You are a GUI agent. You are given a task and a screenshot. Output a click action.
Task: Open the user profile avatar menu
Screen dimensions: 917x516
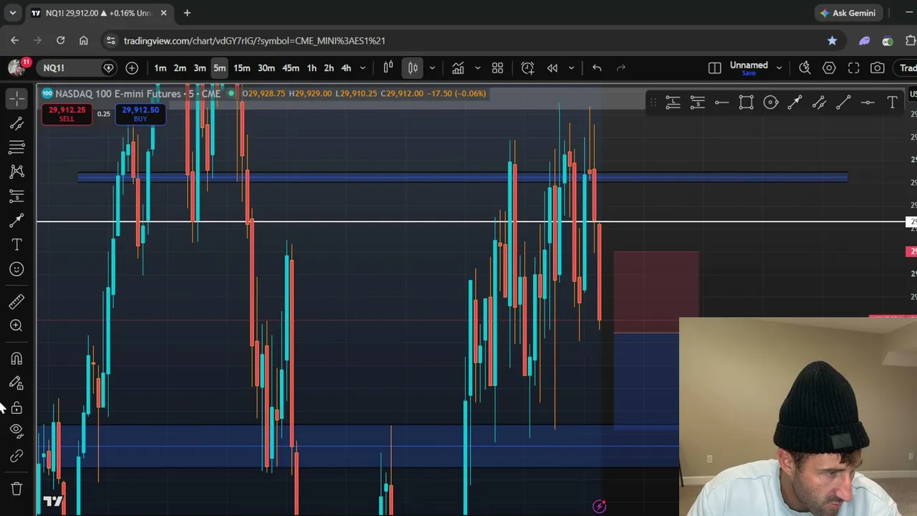pos(16,68)
